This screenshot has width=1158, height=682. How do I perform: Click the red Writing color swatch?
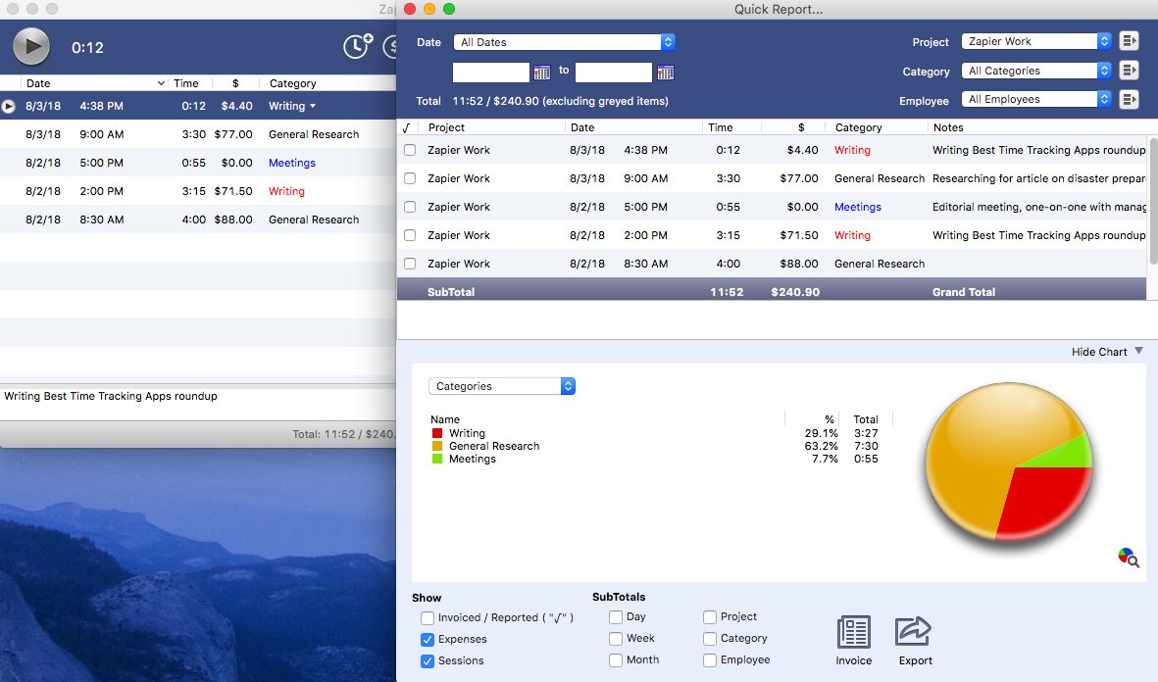[437, 433]
